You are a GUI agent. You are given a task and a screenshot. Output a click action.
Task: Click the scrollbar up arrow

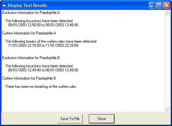pos(167,13)
